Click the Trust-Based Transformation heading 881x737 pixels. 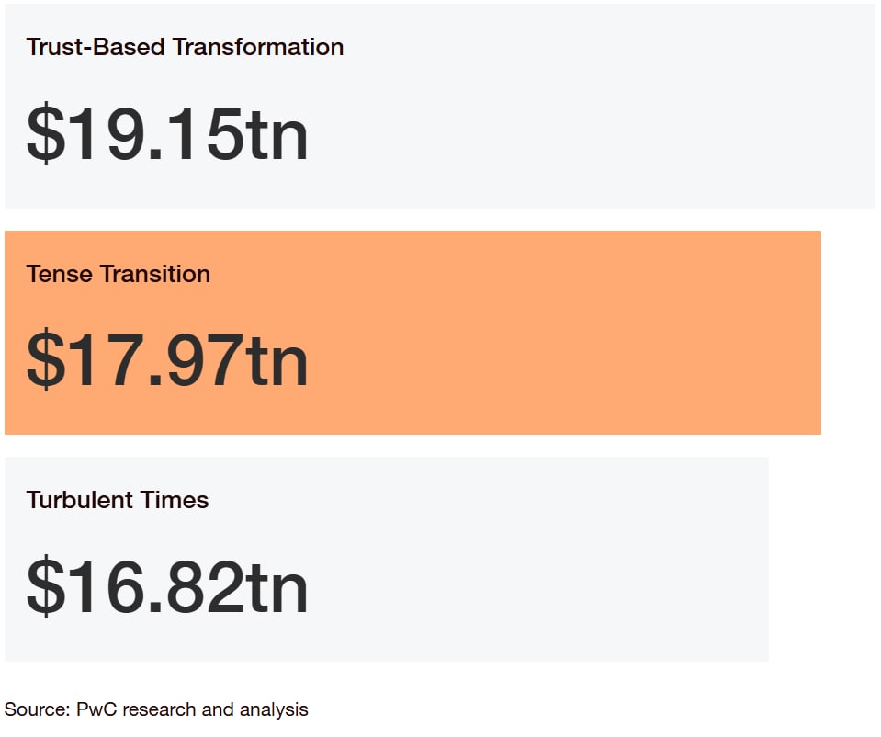(185, 47)
